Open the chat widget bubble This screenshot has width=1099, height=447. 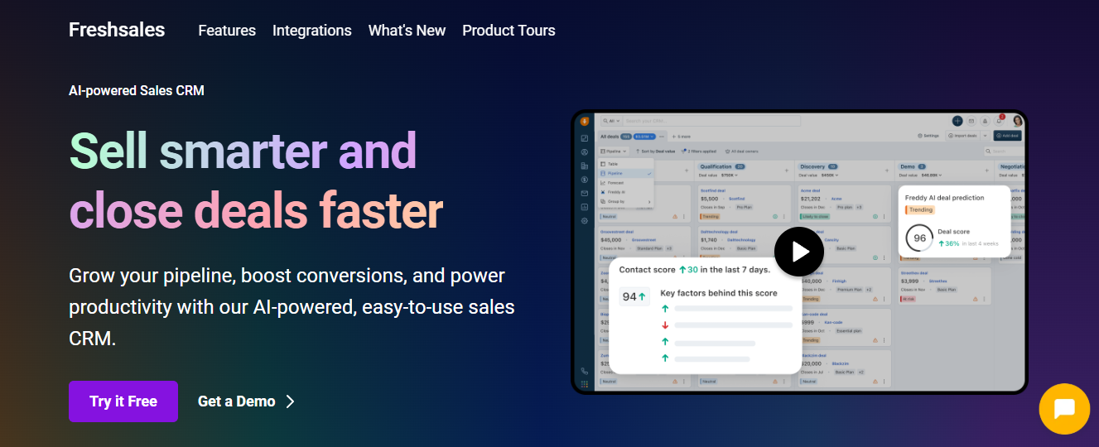point(1064,409)
